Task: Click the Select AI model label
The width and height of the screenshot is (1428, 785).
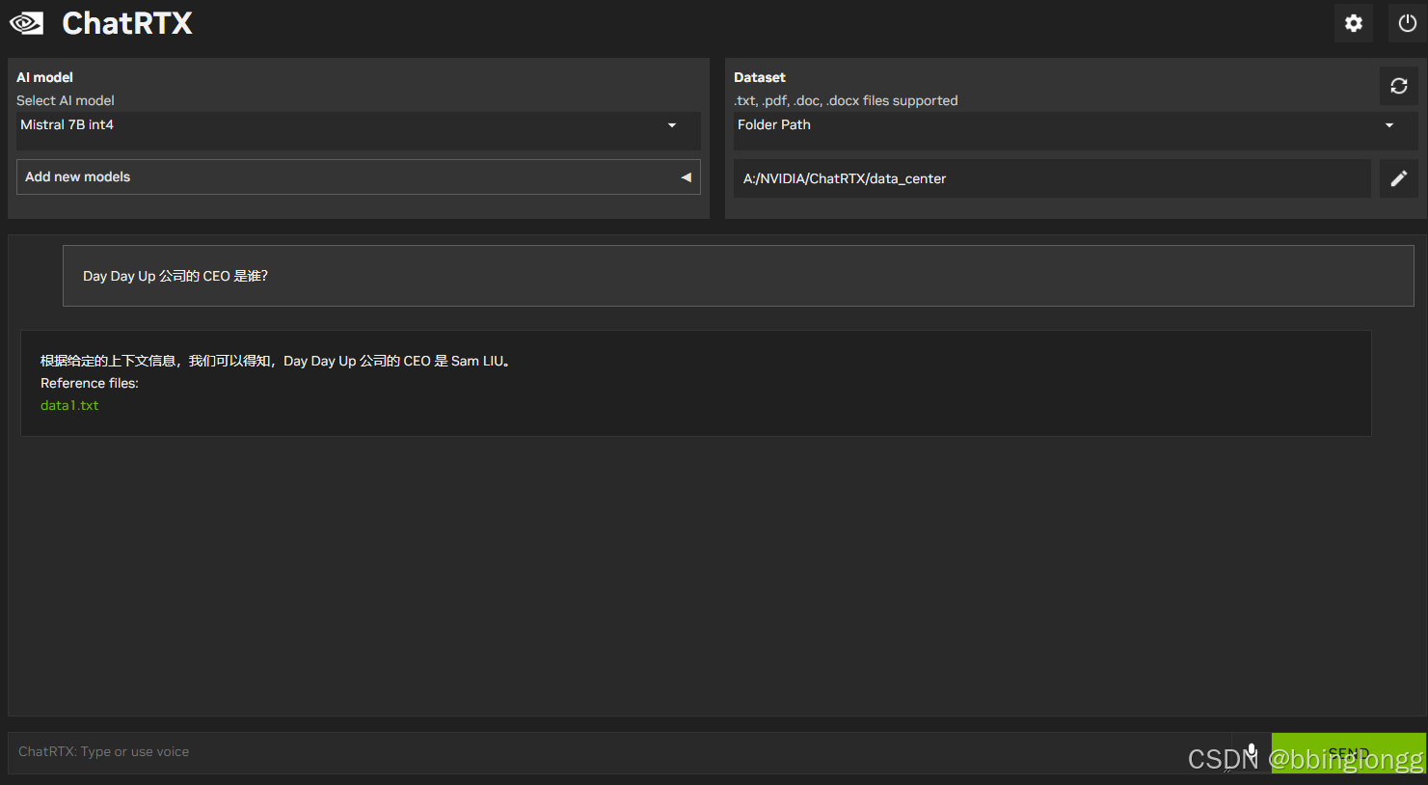Action: (x=66, y=100)
